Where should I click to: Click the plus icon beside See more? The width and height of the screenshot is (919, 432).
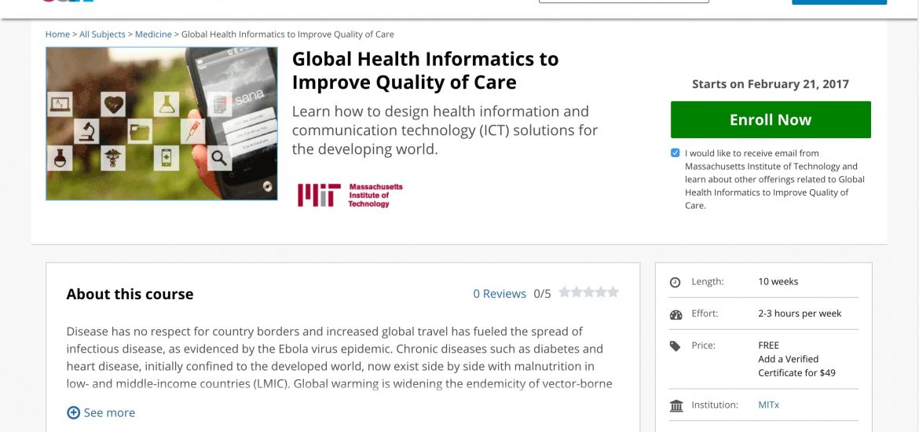pos(73,412)
